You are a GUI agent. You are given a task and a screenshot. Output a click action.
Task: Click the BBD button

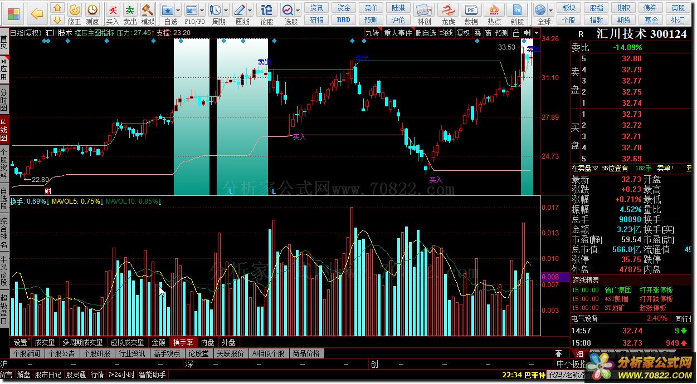click(x=344, y=19)
